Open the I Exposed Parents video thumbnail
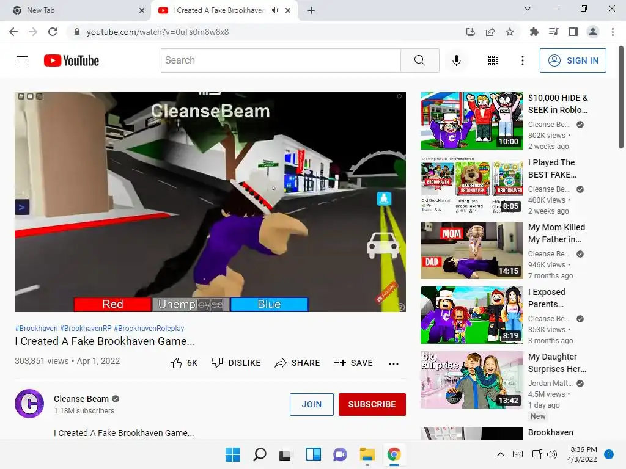Image resolution: width=626 pixels, height=469 pixels. (x=471, y=314)
